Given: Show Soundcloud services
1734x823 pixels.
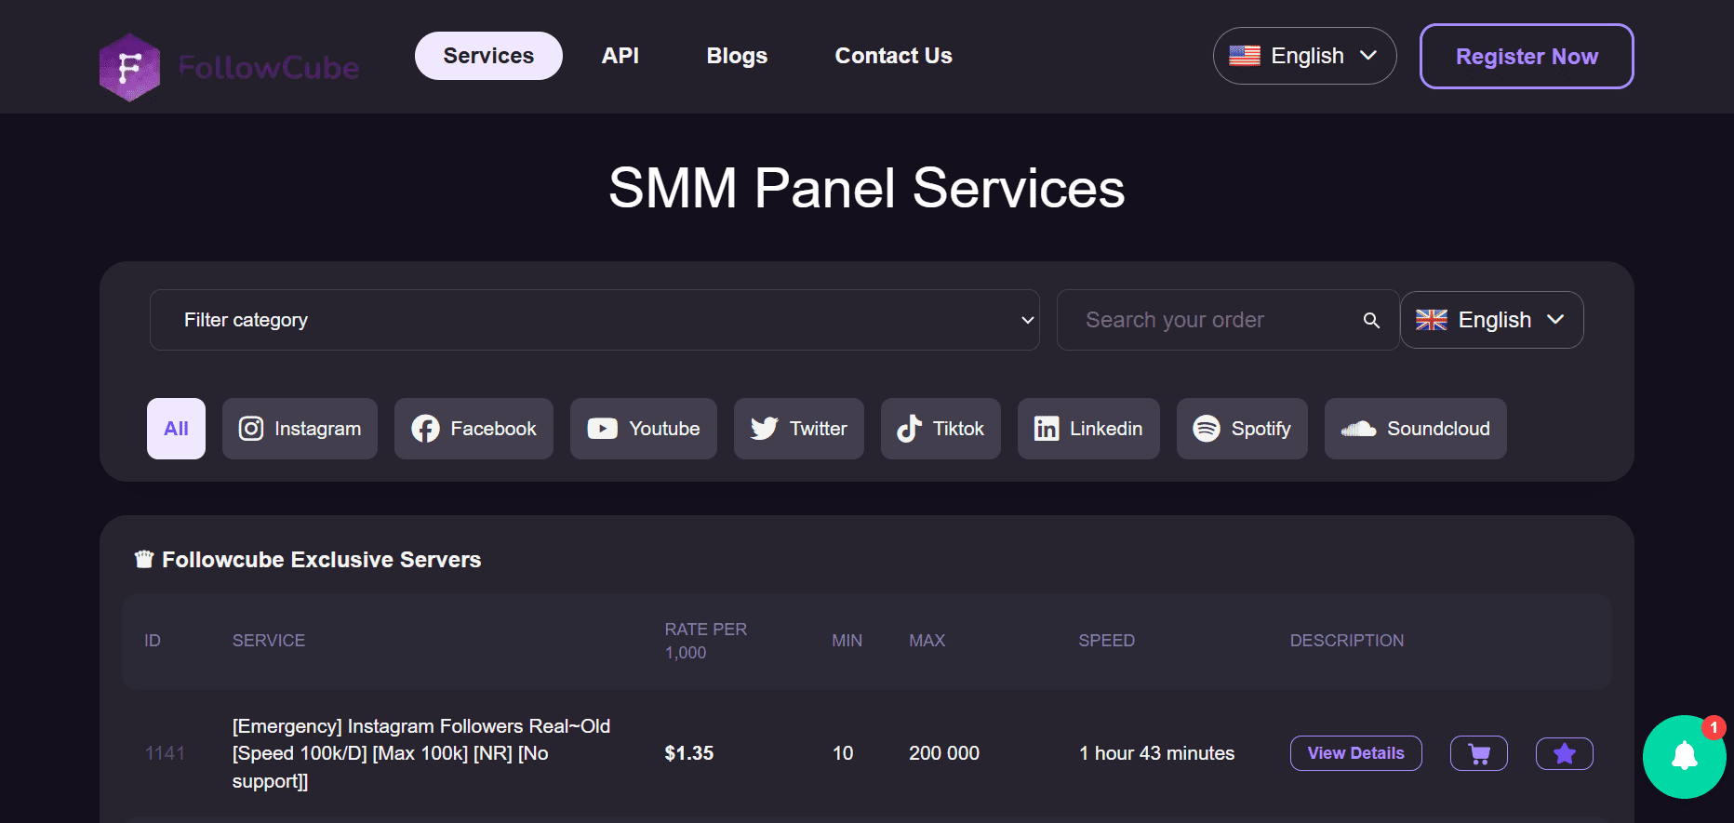Looking at the screenshot, I should coord(1415,429).
